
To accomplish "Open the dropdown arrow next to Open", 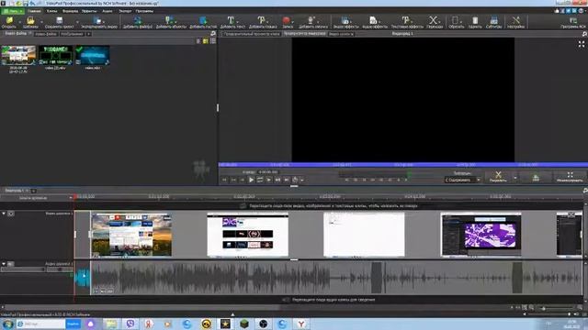I will (20, 22).
